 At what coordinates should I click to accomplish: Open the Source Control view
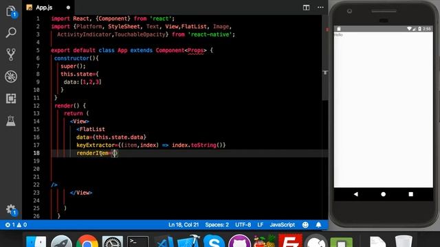pyautogui.click(x=11, y=54)
